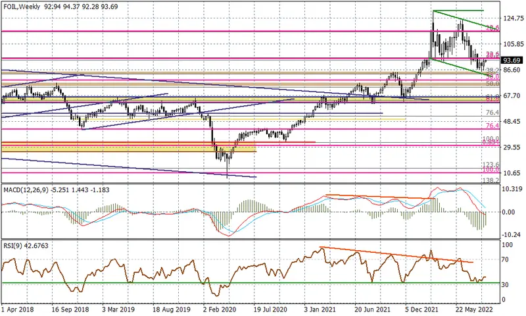Select the pink 76.4 Fibonacci level label
The height and width of the screenshot is (316, 526).
tap(492, 126)
